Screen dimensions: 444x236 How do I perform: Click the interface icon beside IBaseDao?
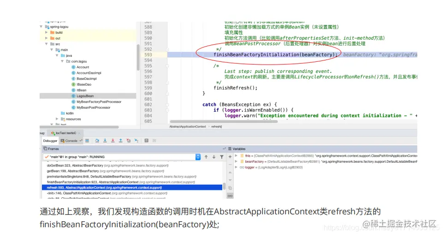point(73,84)
